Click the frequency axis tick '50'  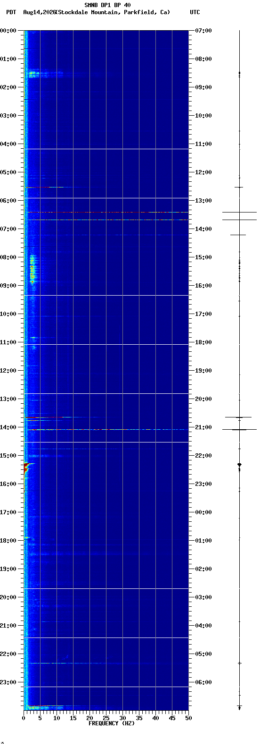[x=188, y=718]
